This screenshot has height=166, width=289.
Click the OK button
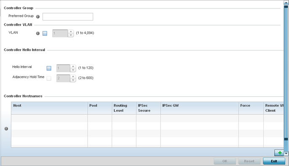coord(225,161)
